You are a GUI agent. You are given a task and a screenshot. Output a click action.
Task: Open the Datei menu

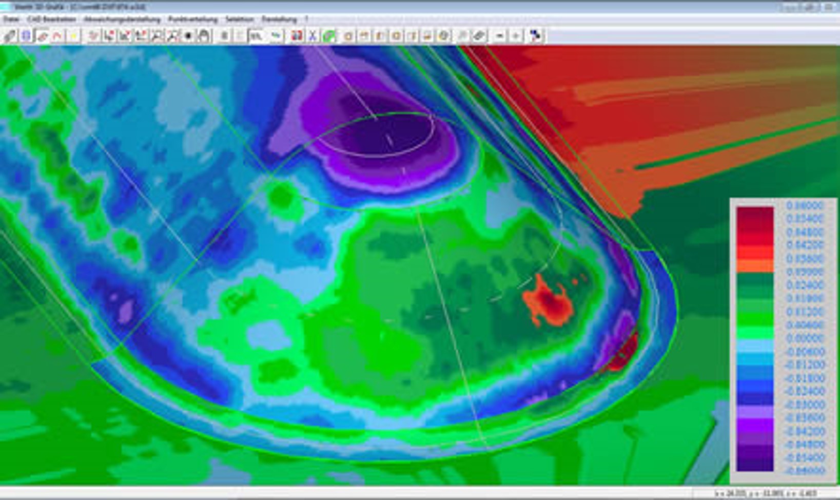[x=11, y=20]
